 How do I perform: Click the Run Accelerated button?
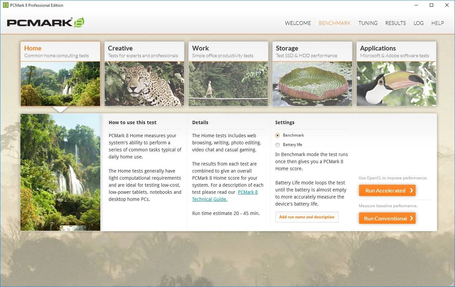[387, 190]
